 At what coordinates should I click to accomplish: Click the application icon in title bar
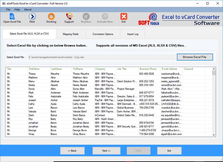3,3
